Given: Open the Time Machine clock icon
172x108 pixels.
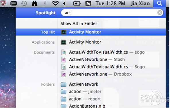Looking at the screenshot, I should [x=24, y=3].
